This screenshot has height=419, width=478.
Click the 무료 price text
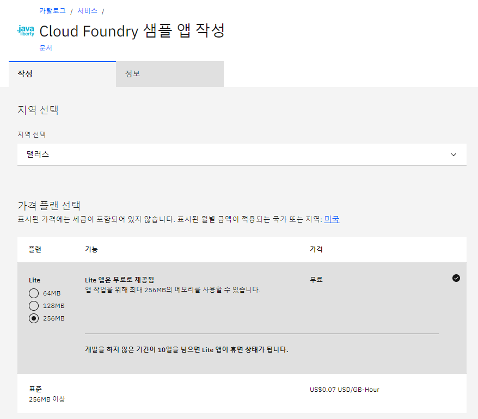pos(316,280)
